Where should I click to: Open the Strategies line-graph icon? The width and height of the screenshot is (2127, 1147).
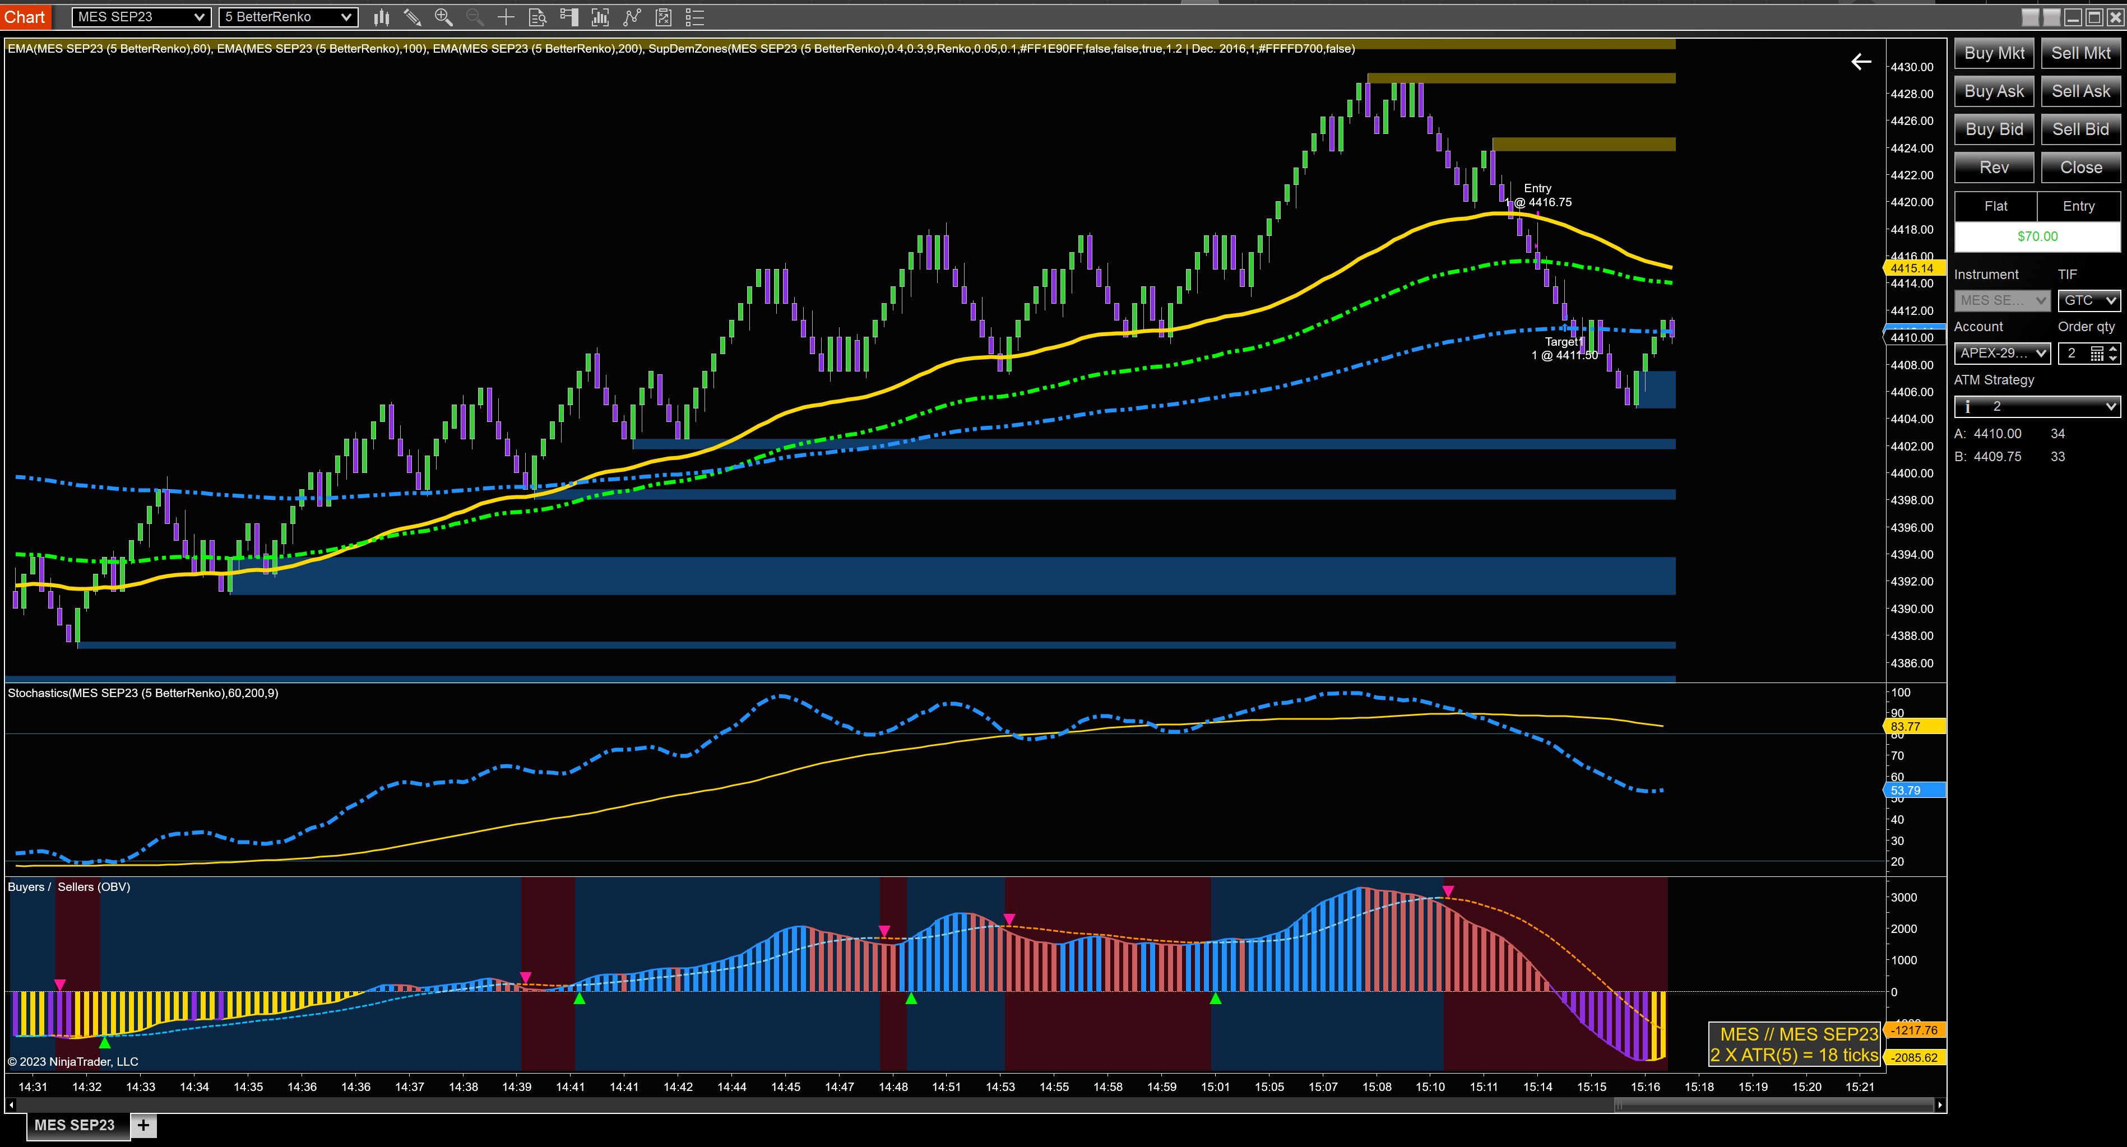[x=632, y=16]
